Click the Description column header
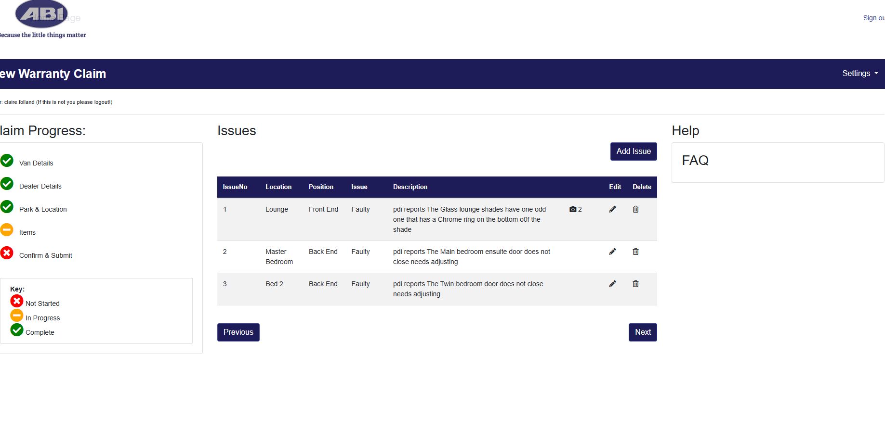885x430 pixels. (x=410, y=187)
